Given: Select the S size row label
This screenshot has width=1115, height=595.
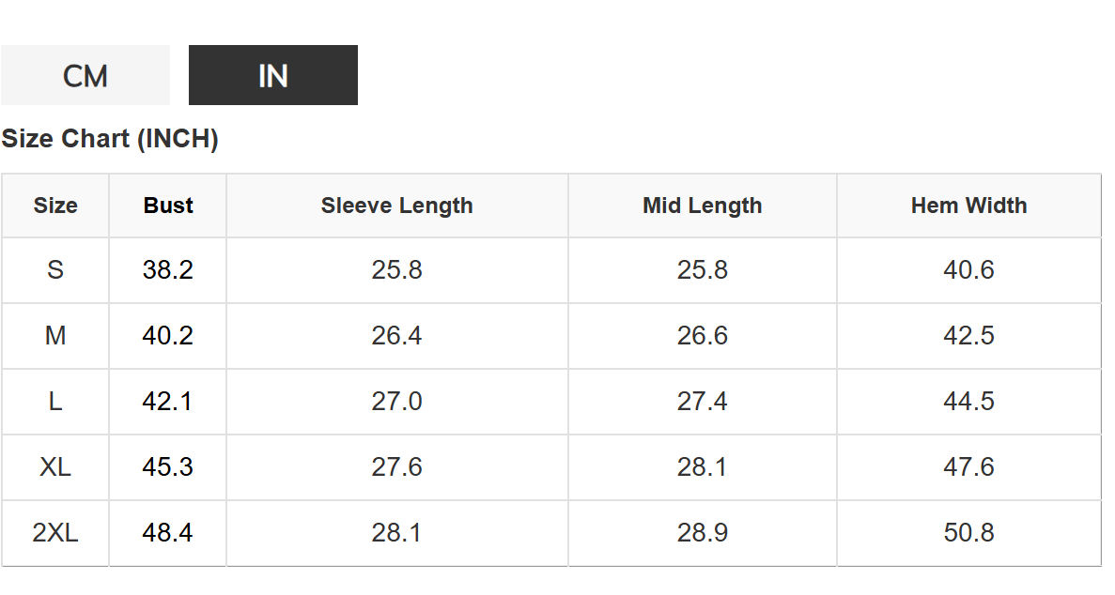Looking at the screenshot, I should point(55,270).
